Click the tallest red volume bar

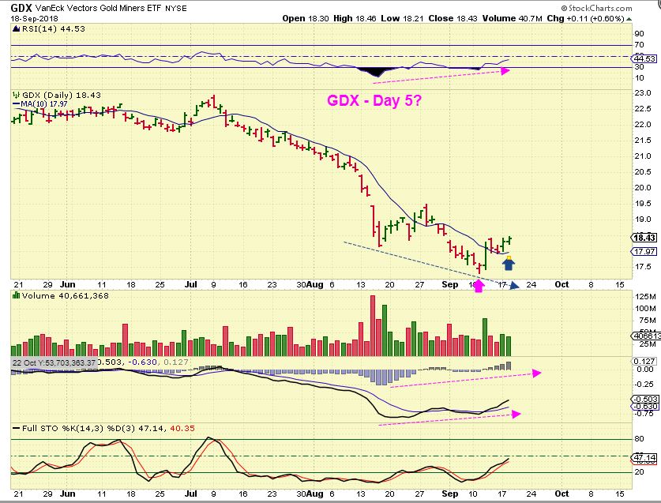(x=373, y=326)
